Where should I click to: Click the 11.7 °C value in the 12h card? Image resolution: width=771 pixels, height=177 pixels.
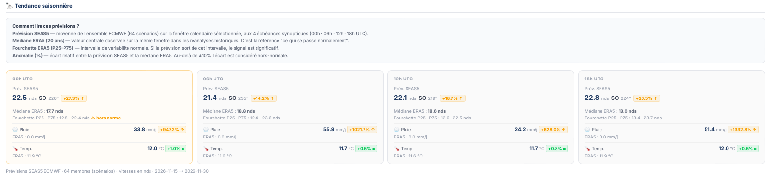(x=537, y=149)
